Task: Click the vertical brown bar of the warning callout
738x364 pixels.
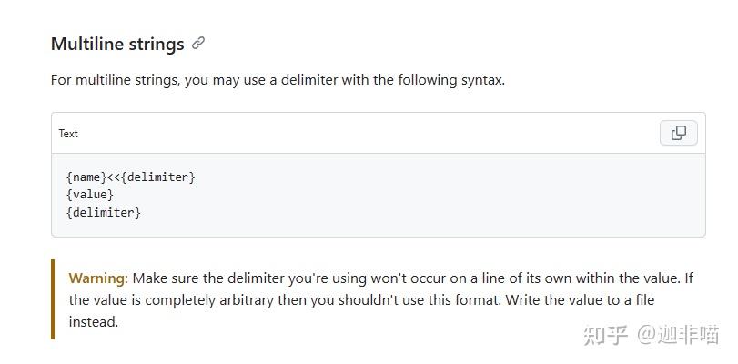Action: (x=53, y=299)
